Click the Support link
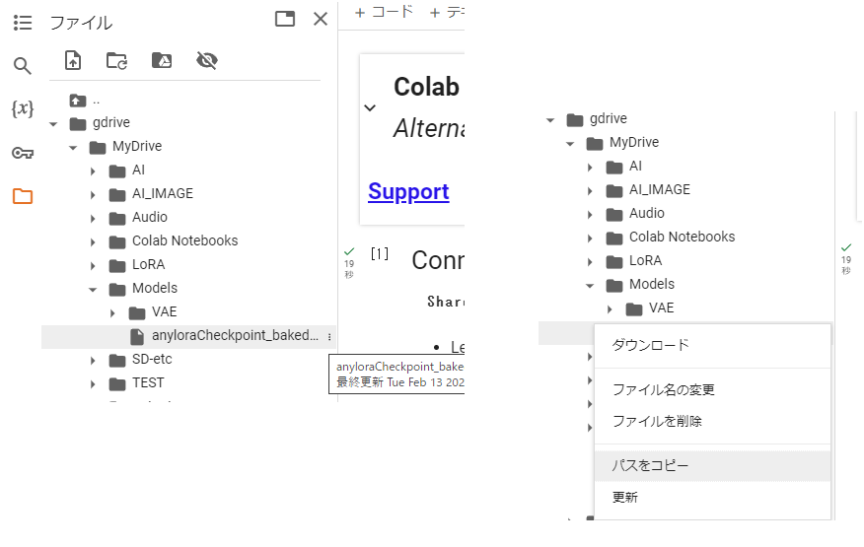The image size is (864, 547). point(408,191)
